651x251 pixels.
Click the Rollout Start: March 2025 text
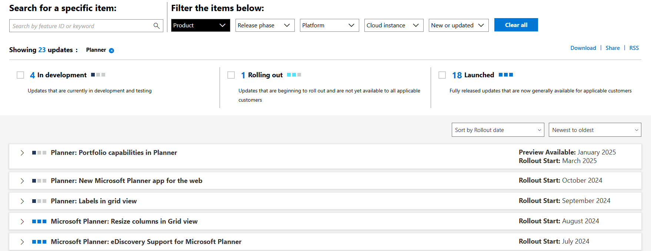click(558, 161)
